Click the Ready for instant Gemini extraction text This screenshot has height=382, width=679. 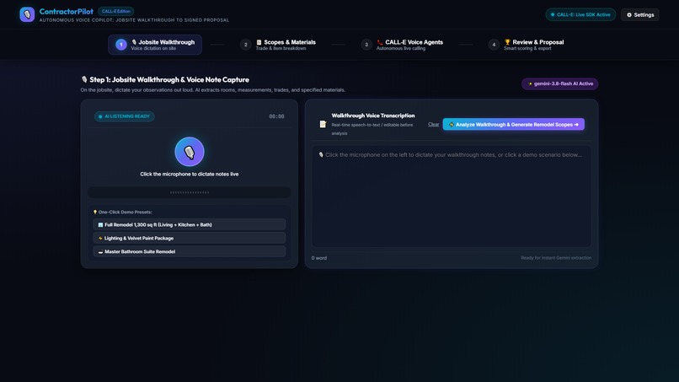556,257
